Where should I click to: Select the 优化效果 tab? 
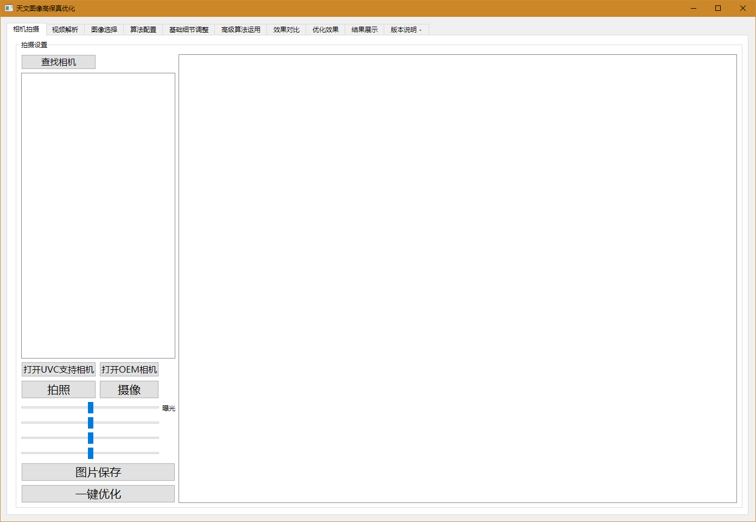tap(326, 30)
